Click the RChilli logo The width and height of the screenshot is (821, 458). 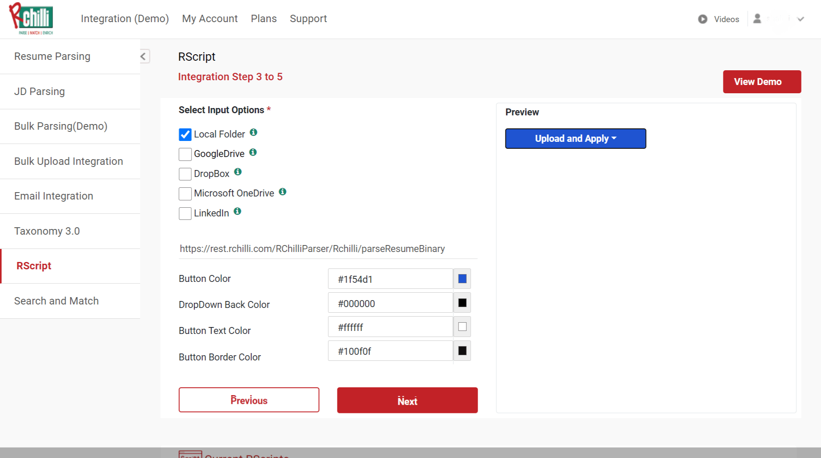31,19
